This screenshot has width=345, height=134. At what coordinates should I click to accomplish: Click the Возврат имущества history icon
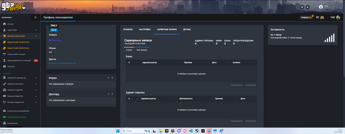pyautogui.click(x=4, y=102)
